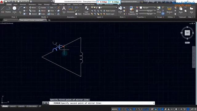Click the Match Layer button
This screenshot has height=111, width=197.
click(109, 14)
